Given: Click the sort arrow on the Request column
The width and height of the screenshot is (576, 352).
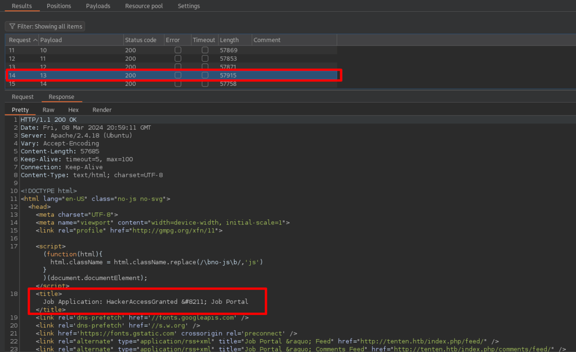Looking at the screenshot, I should 35,40.
